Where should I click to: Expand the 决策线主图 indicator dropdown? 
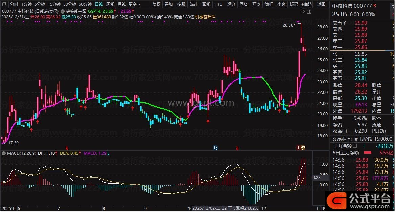point(63,11)
